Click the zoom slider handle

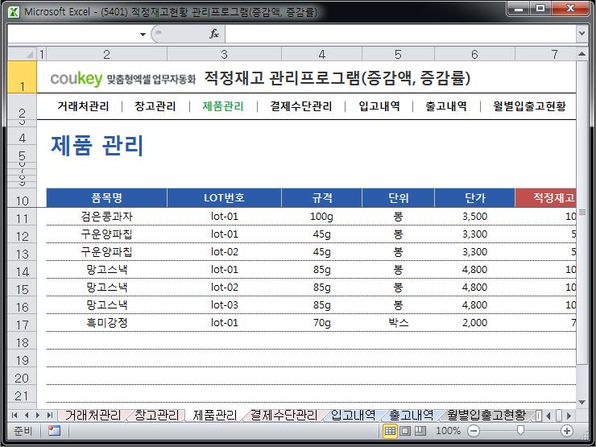pyautogui.click(x=520, y=430)
